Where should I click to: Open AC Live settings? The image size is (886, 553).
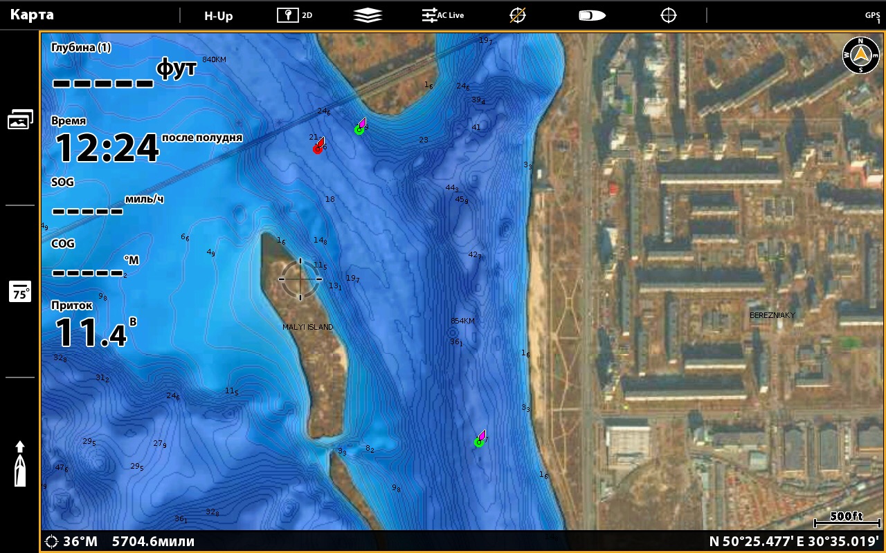point(443,15)
